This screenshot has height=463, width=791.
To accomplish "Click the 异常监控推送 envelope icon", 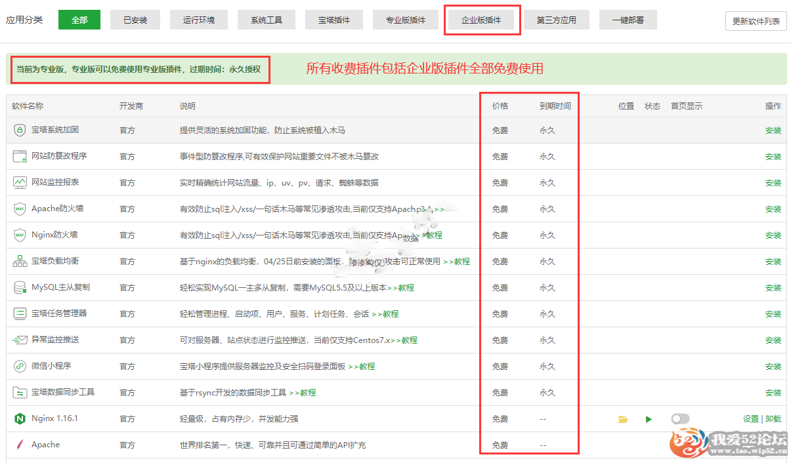I will [20, 340].
